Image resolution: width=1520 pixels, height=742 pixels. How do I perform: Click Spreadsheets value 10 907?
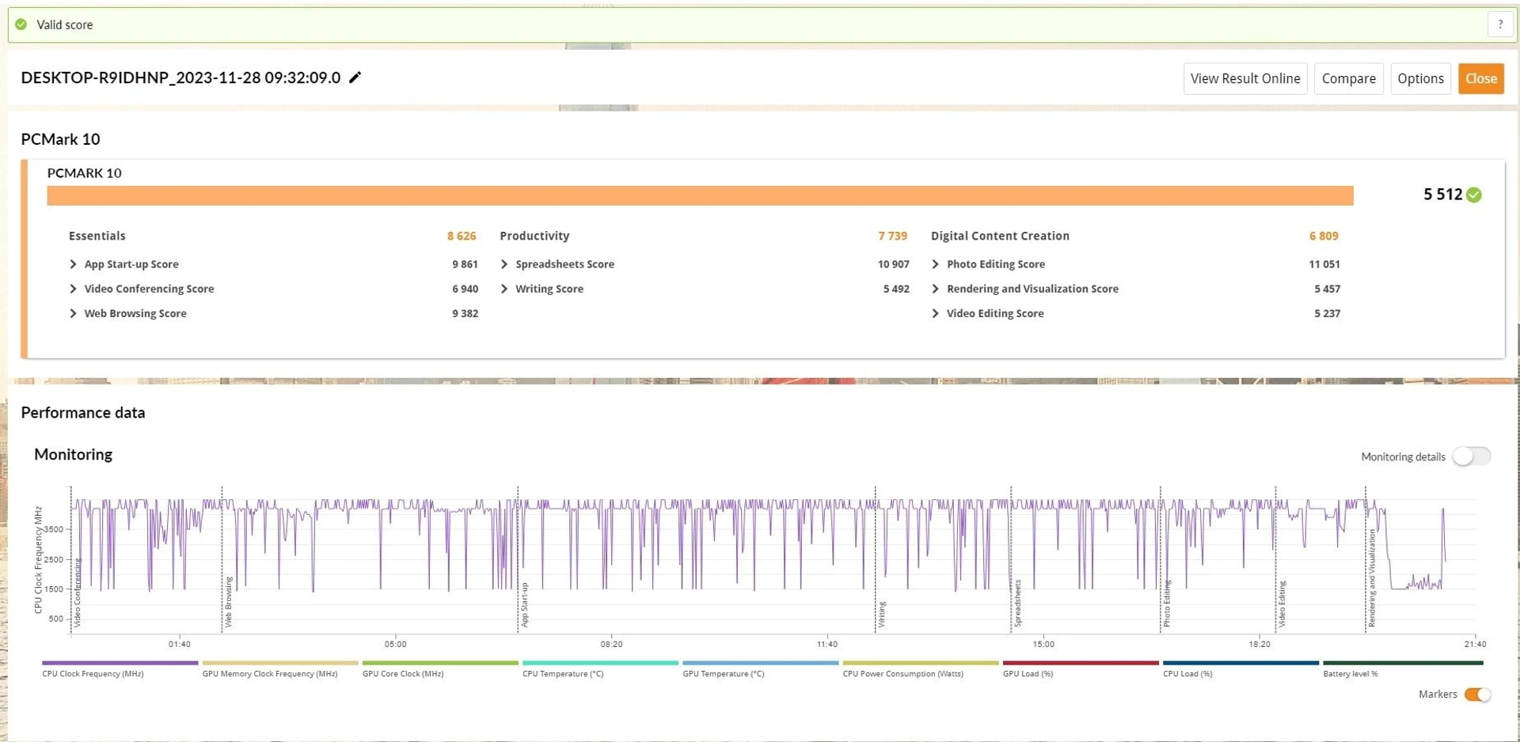893,264
